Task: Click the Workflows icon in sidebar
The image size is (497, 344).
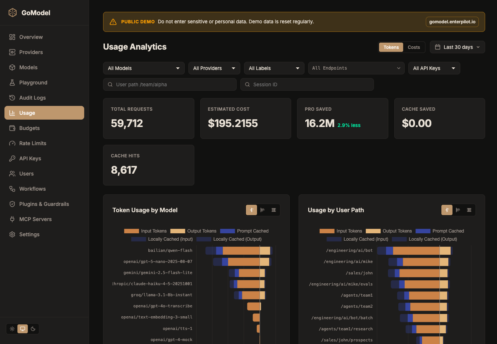Action: (12, 189)
